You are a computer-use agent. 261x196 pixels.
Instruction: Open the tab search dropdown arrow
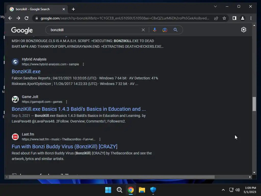pyautogui.click(x=215, y=6)
